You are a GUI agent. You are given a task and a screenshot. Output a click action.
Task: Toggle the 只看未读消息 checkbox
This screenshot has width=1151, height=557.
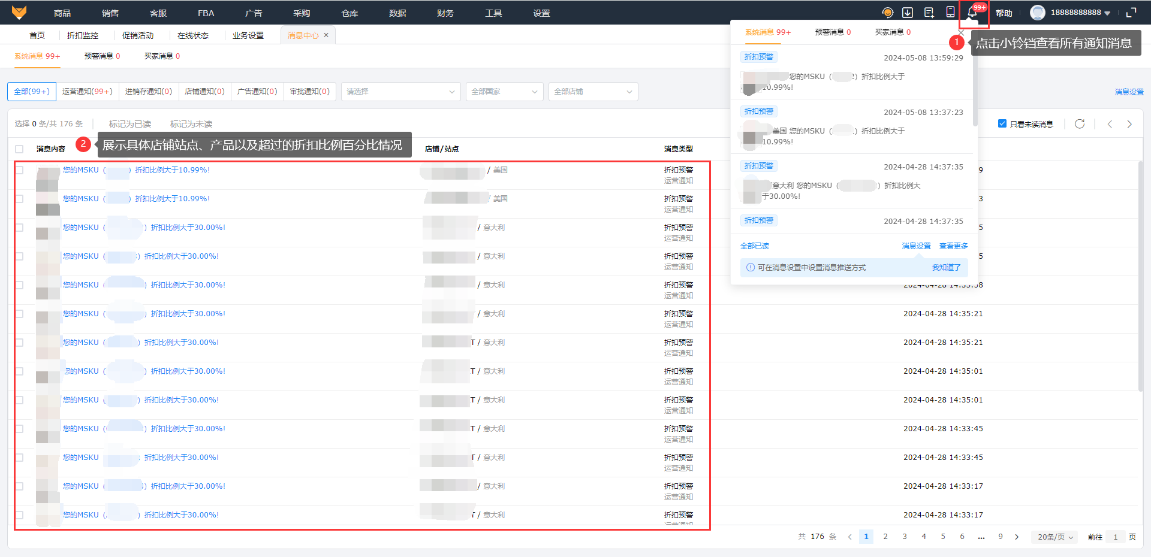tap(1002, 124)
